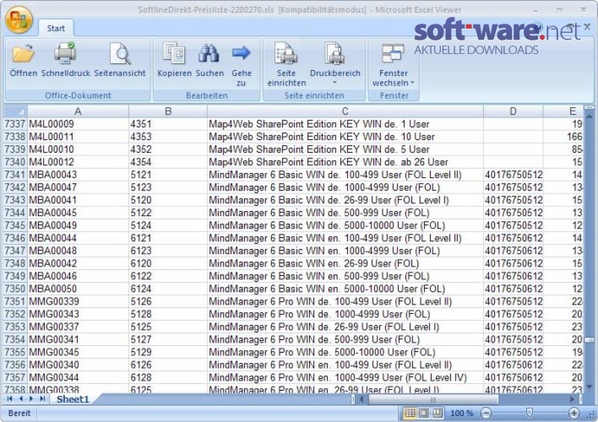Select column C header

point(345,111)
